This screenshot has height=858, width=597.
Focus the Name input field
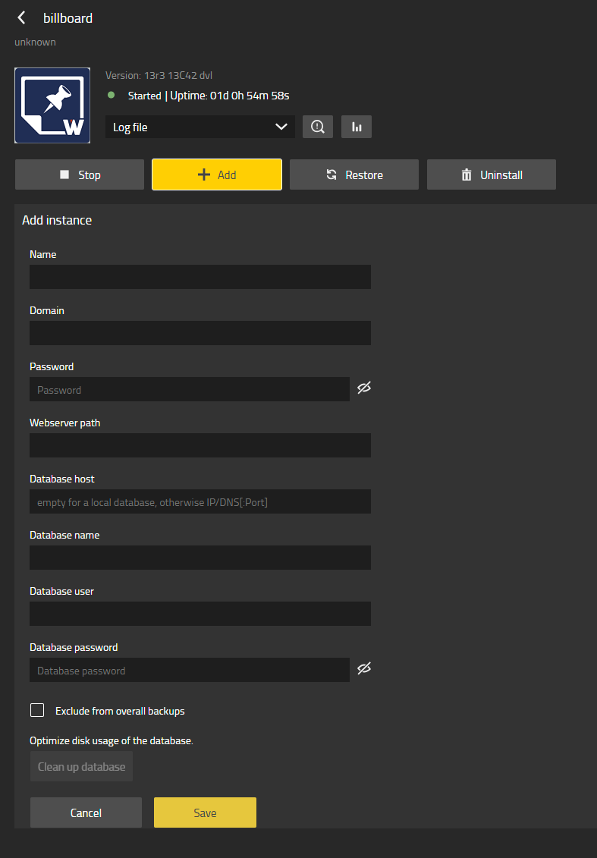point(200,277)
